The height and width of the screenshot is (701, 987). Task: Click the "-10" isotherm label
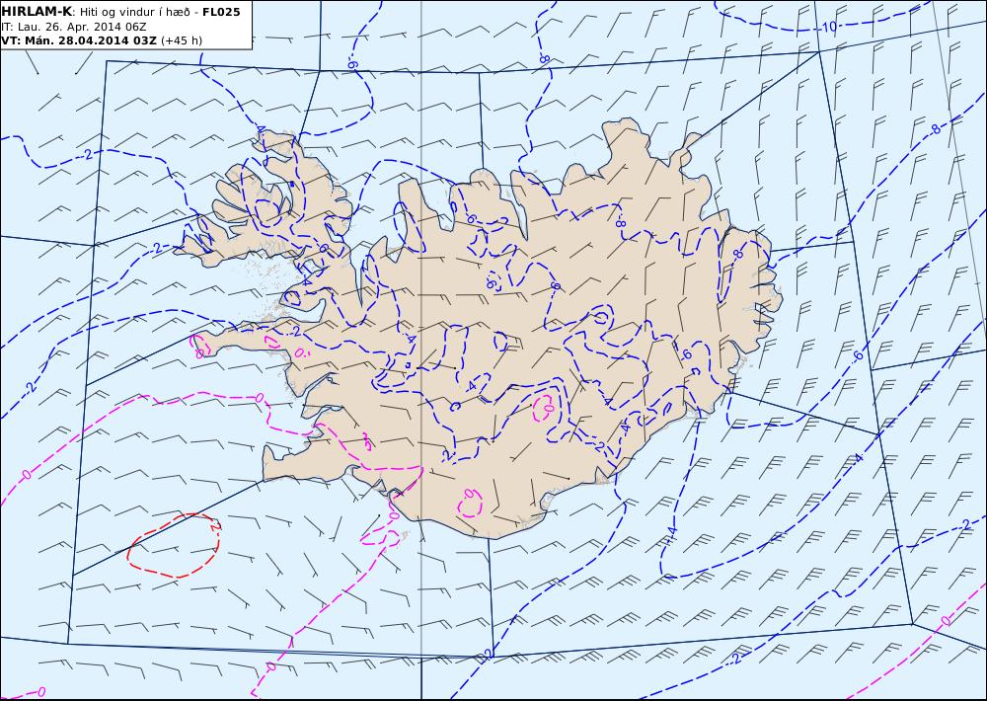coord(828,27)
